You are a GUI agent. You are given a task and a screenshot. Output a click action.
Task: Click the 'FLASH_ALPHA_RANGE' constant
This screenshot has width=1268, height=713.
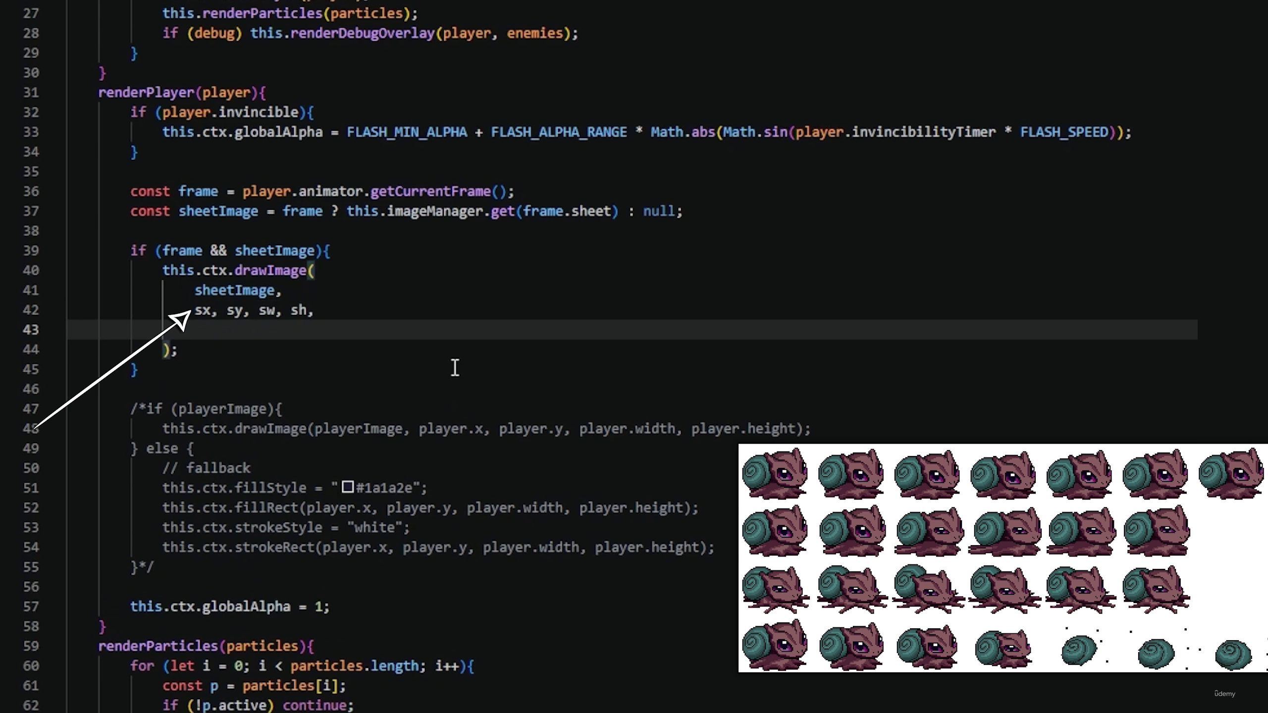(x=559, y=132)
